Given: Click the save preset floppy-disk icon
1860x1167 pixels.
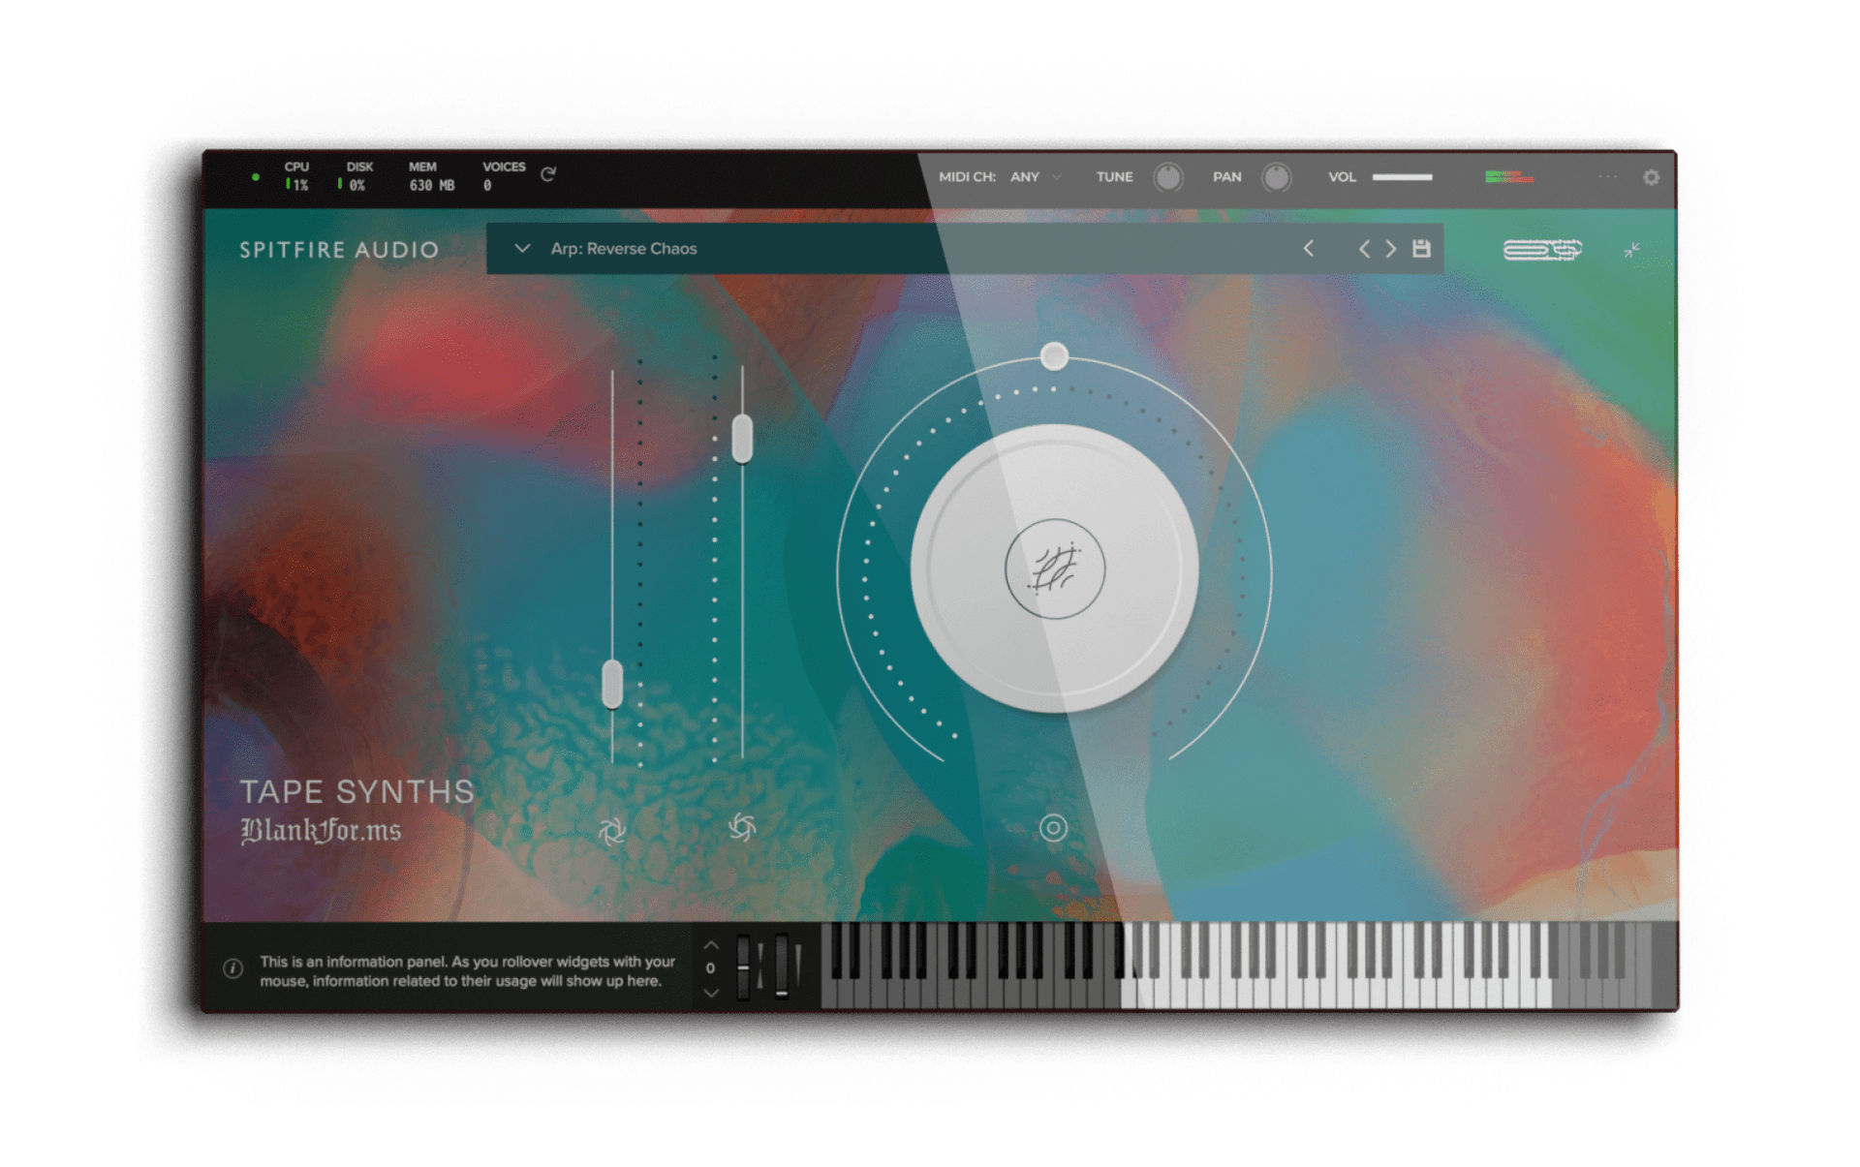Looking at the screenshot, I should 1421,249.
